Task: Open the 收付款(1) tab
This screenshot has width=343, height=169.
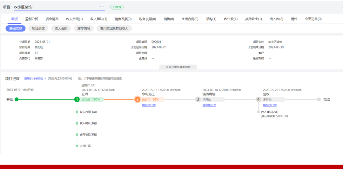Action: 231,19
